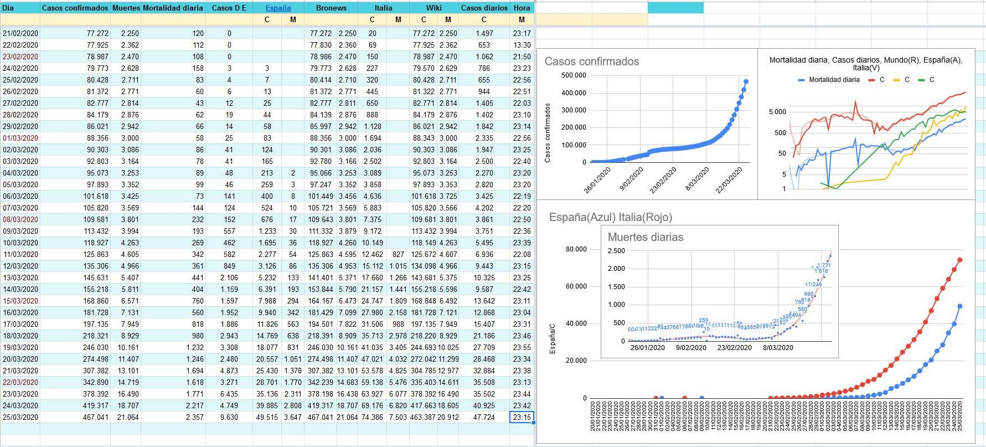Click the 827 Italia deaths cell

(398, 254)
